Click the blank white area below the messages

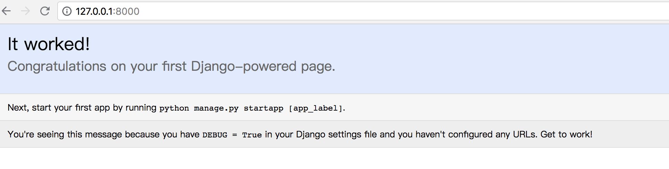pos(334,158)
